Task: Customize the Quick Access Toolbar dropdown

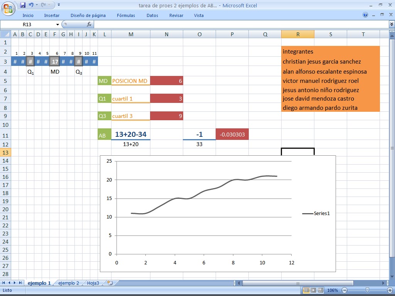Action: (x=59, y=5)
